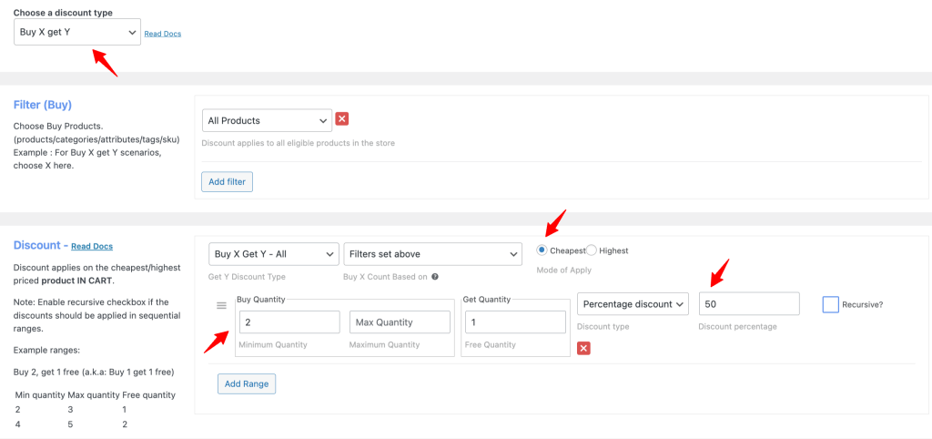Delete the discount range with red X

tap(583, 348)
